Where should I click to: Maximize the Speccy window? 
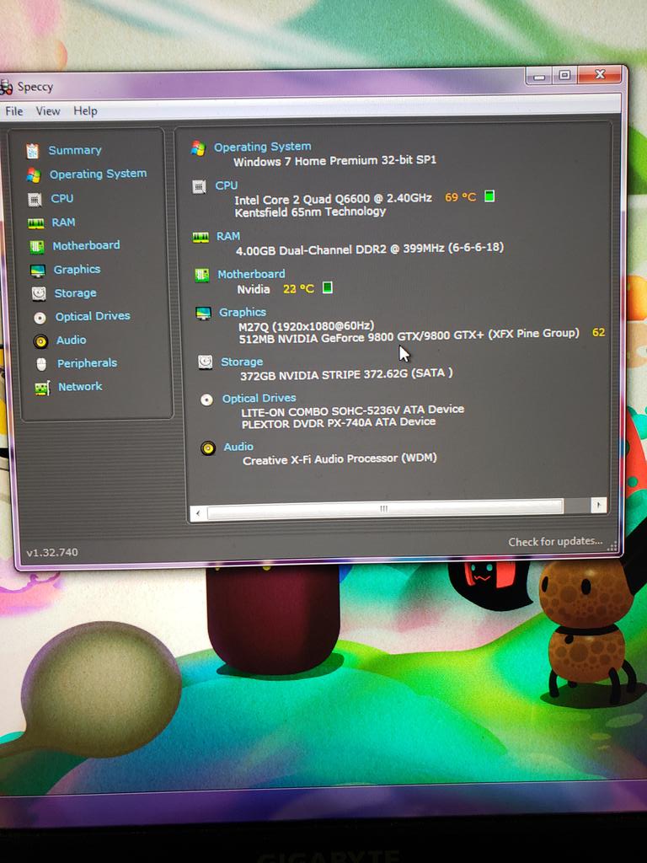pyautogui.click(x=565, y=75)
